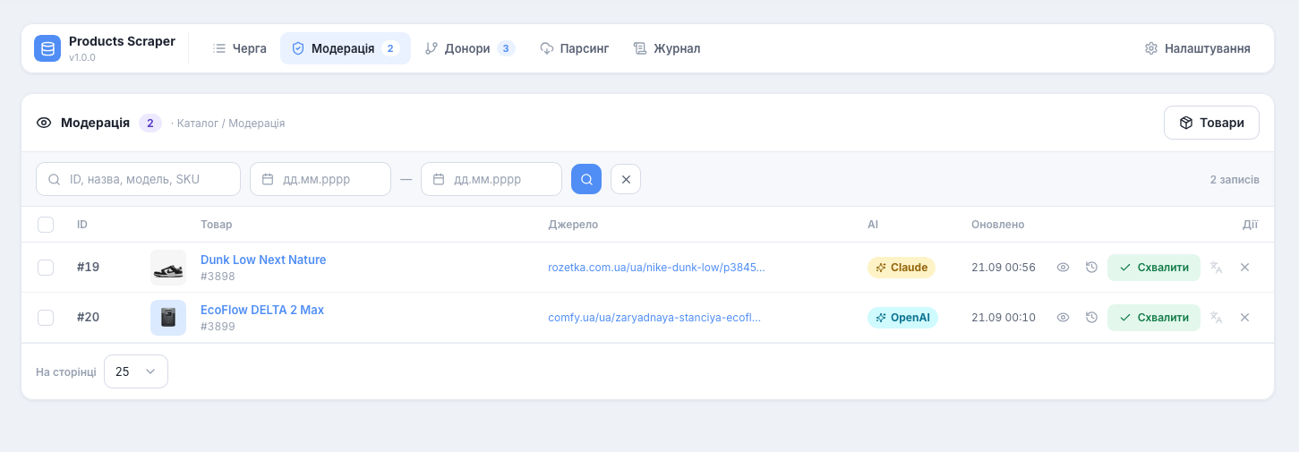Clear filters with the X button
The width and height of the screenshot is (1299, 452).
pos(626,179)
